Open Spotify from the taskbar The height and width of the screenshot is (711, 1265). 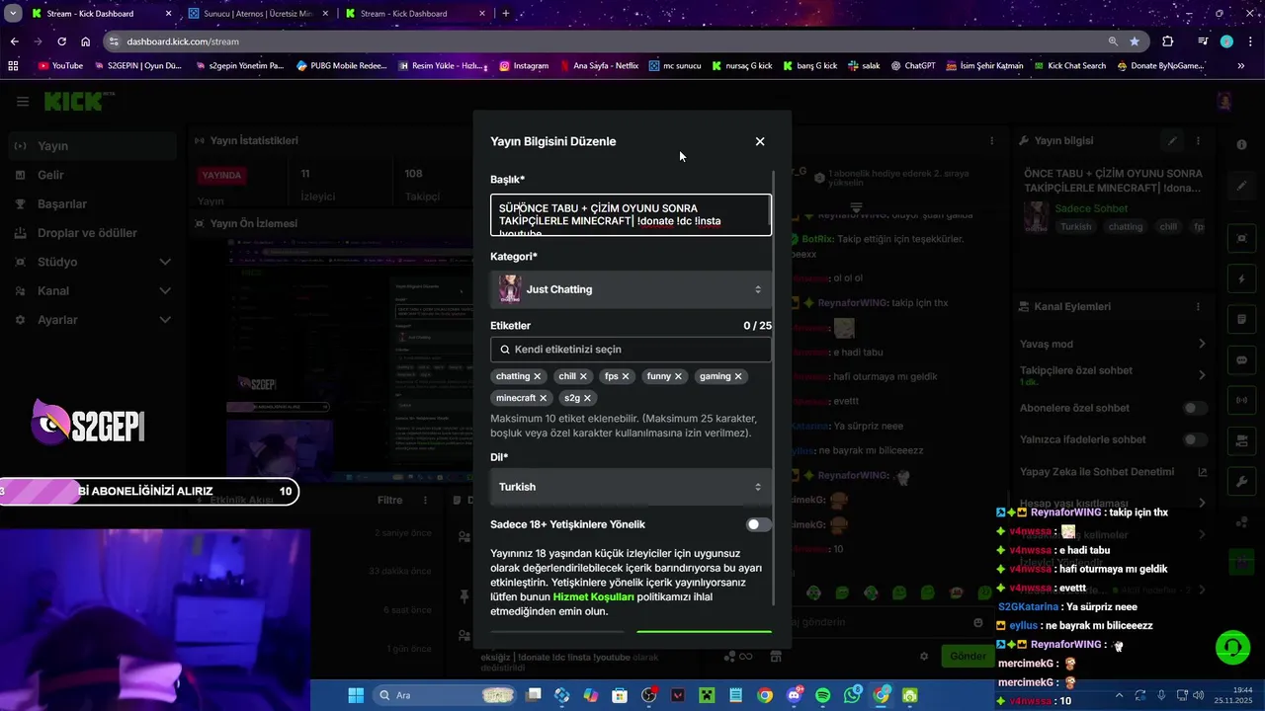tap(823, 695)
